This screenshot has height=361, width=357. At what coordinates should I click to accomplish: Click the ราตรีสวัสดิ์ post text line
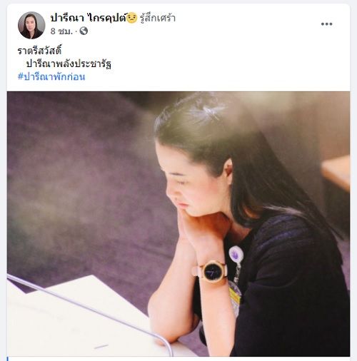click(39, 51)
